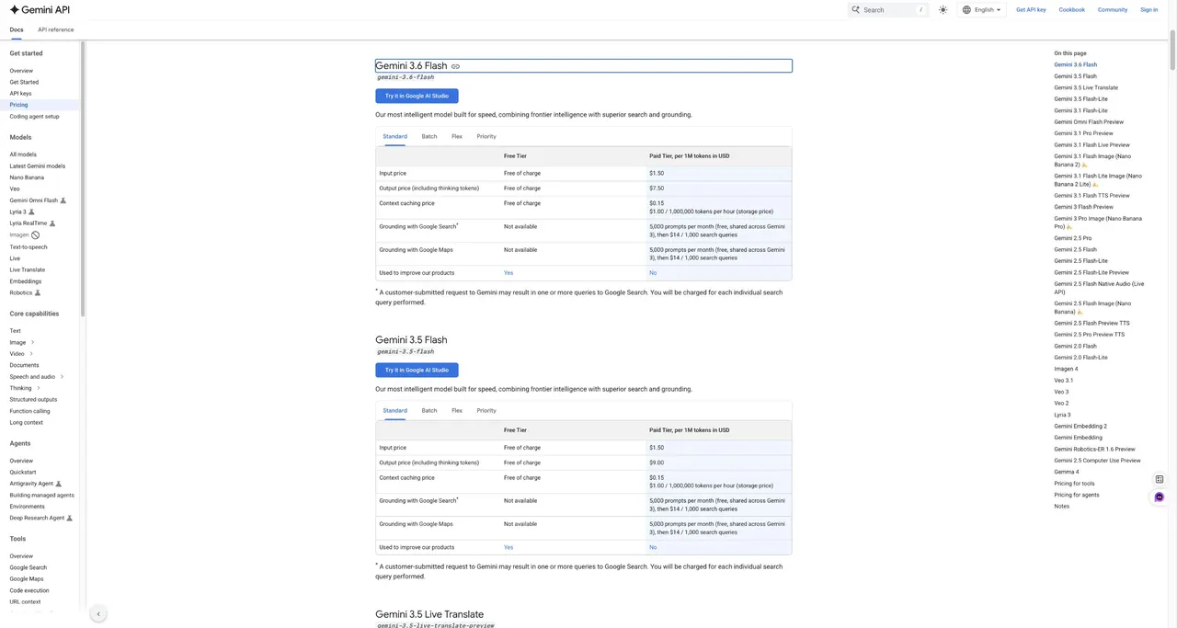Click the flask icon next to Lyria 3
Image resolution: width=1177 pixels, height=628 pixels.
coord(31,211)
